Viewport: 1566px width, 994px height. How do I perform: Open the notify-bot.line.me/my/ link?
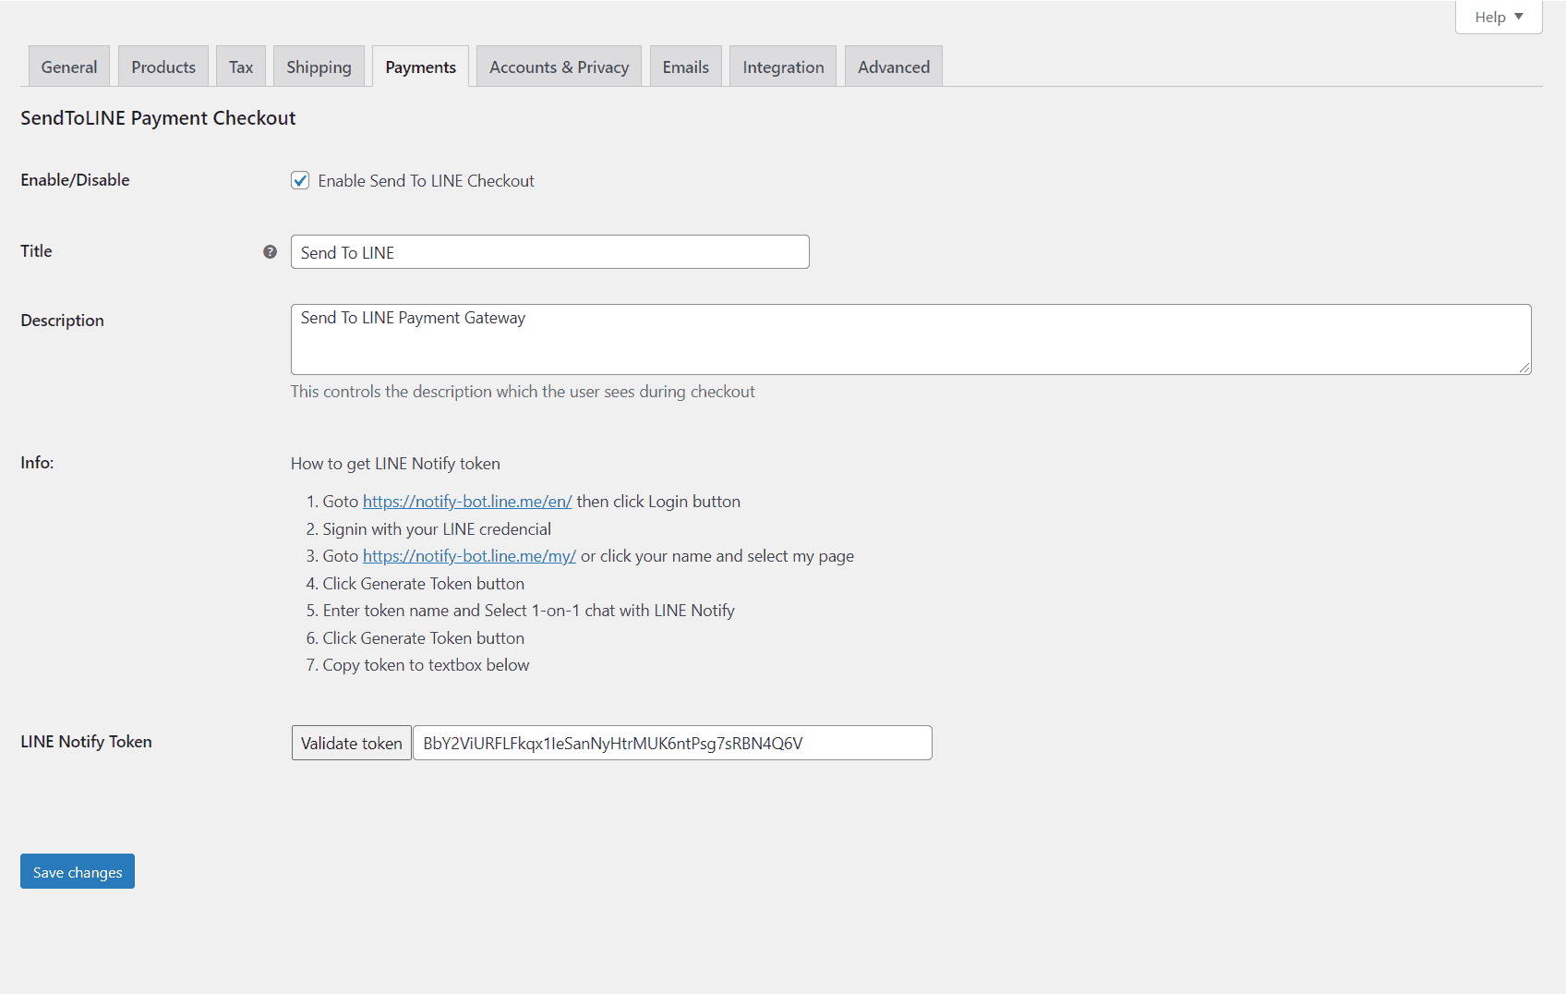[x=469, y=556]
